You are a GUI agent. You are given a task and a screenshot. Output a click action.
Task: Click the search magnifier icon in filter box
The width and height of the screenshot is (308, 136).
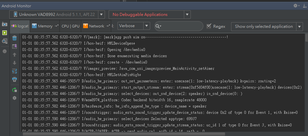click(158, 26)
